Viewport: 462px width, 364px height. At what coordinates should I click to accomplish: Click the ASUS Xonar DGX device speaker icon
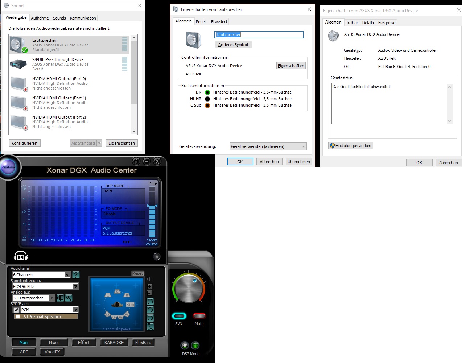pyautogui.click(x=333, y=36)
